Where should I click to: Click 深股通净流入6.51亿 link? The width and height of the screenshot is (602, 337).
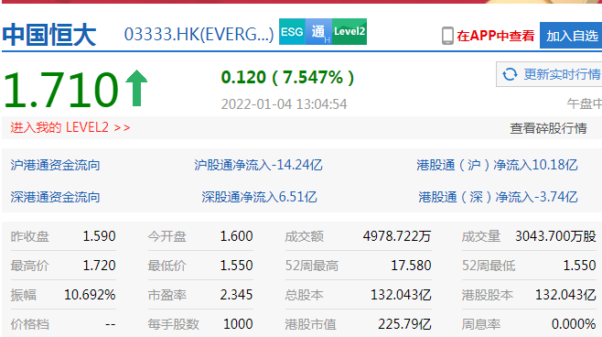[x=259, y=197]
